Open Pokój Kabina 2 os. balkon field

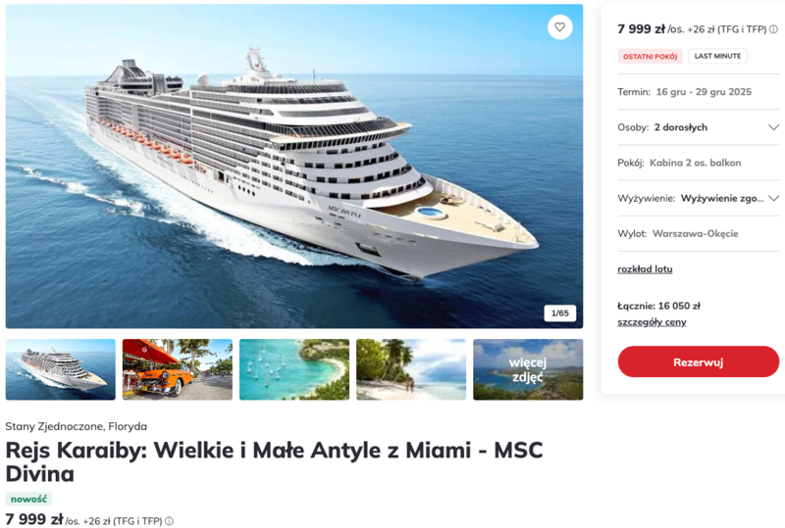point(699,163)
